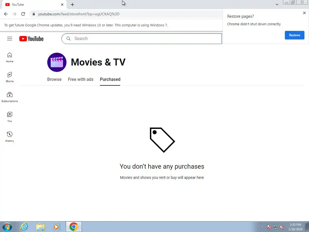Image resolution: width=309 pixels, height=232 pixels.
Task: Click the muted volume tray icon
Action: (x=282, y=227)
